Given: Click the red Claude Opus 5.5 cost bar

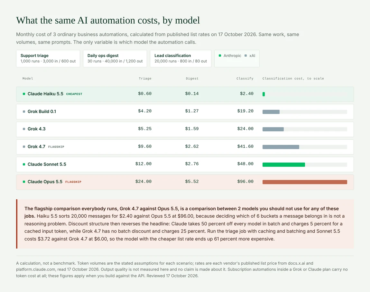Looking at the screenshot, I should [x=305, y=182].
